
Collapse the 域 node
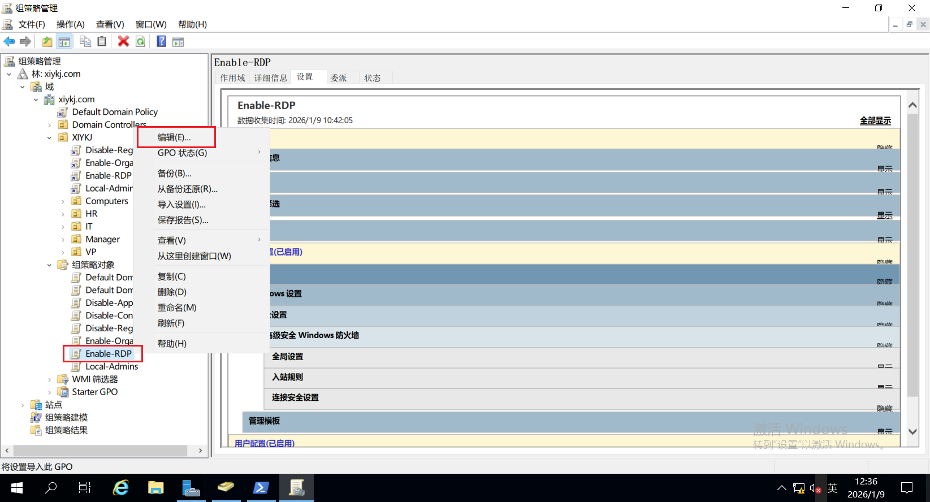click(x=23, y=87)
